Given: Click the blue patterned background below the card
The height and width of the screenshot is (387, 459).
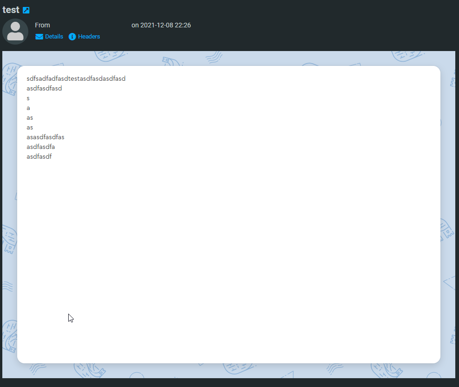Looking at the screenshot, I should point(228,371).
